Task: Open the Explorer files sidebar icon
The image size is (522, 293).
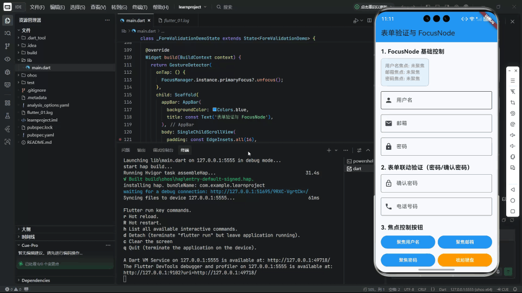Action: (x=7, y=21)
